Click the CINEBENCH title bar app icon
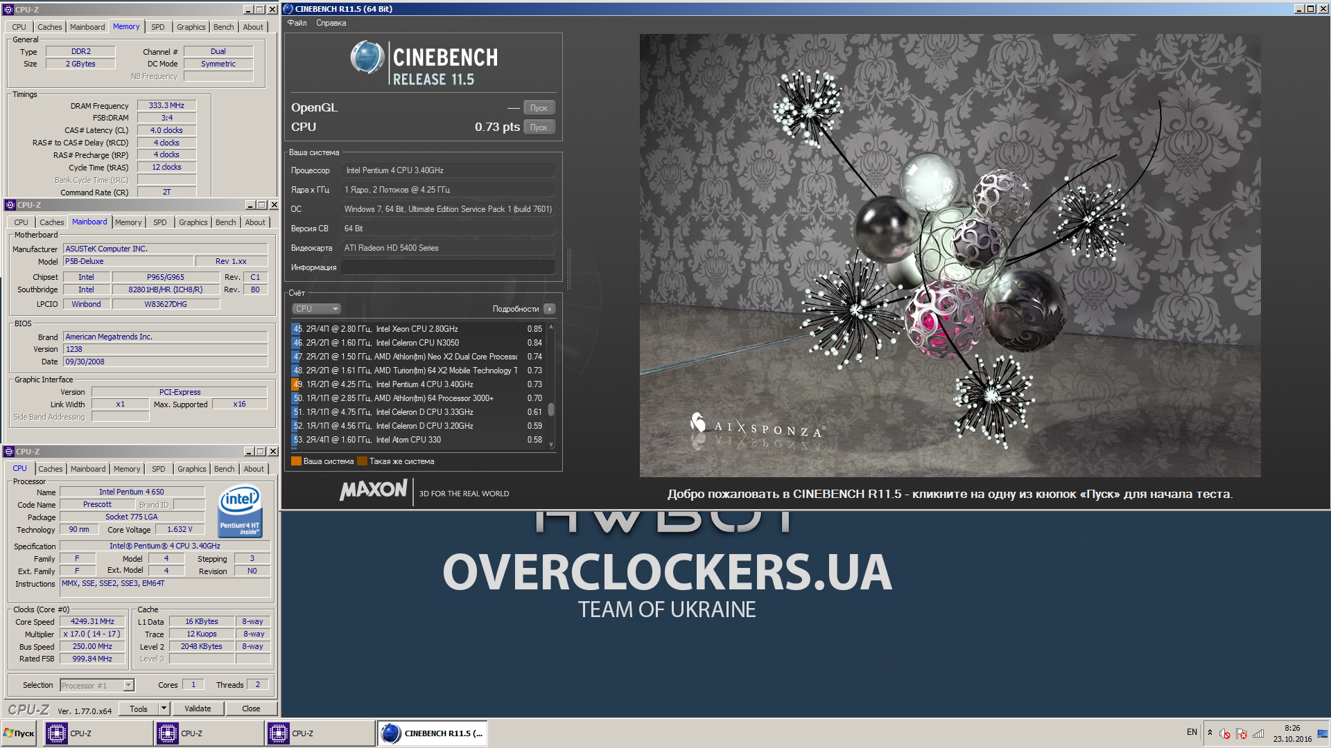 point(288,9)
